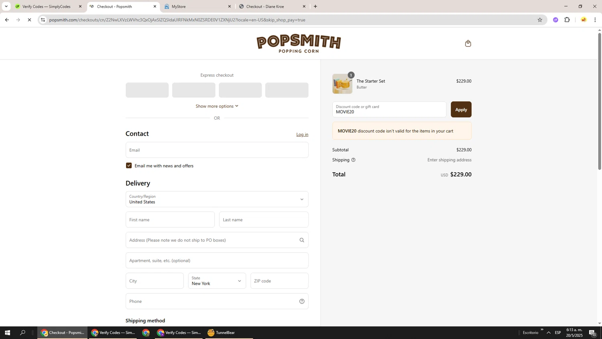
Task: Click the Popsmith Popping Corn logo
Action: (x=299, y=43)
